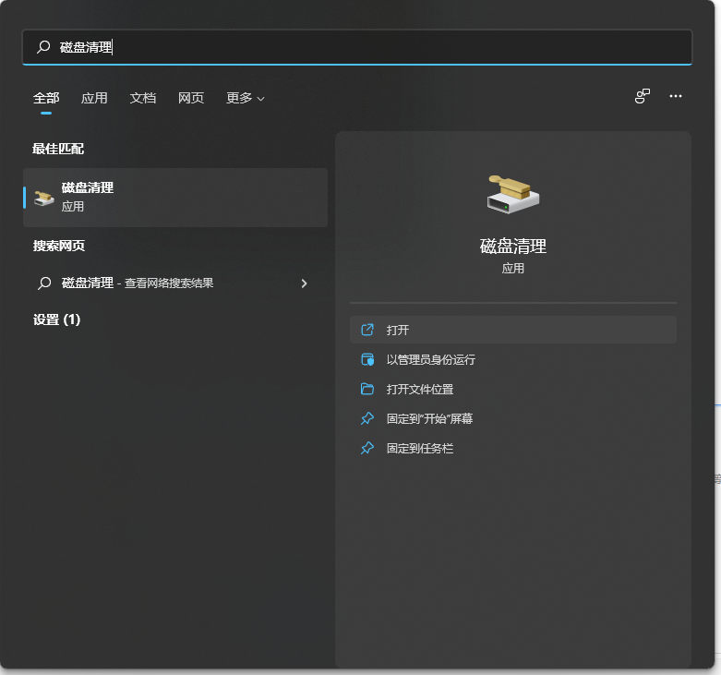Click the small disk cleanup icon in best match

coord(44,198)
